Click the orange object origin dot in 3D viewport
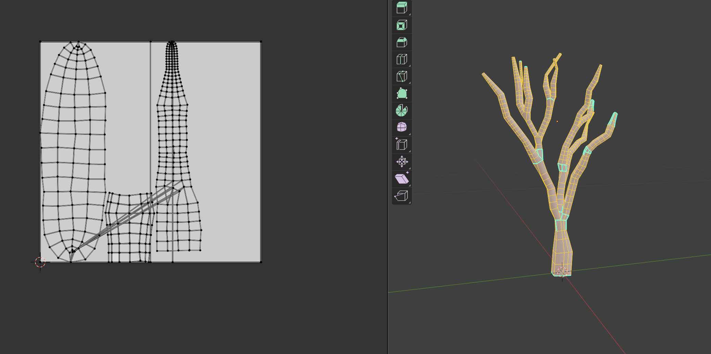711x354 pixels. [557, 121]
